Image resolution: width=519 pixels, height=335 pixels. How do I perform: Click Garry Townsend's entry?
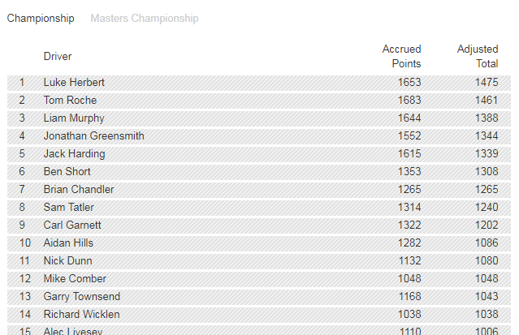[x=81, y=297]
